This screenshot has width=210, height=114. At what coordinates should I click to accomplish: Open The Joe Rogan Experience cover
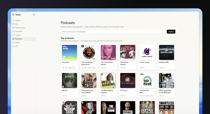pyautogui.click(x=89, y=52)
